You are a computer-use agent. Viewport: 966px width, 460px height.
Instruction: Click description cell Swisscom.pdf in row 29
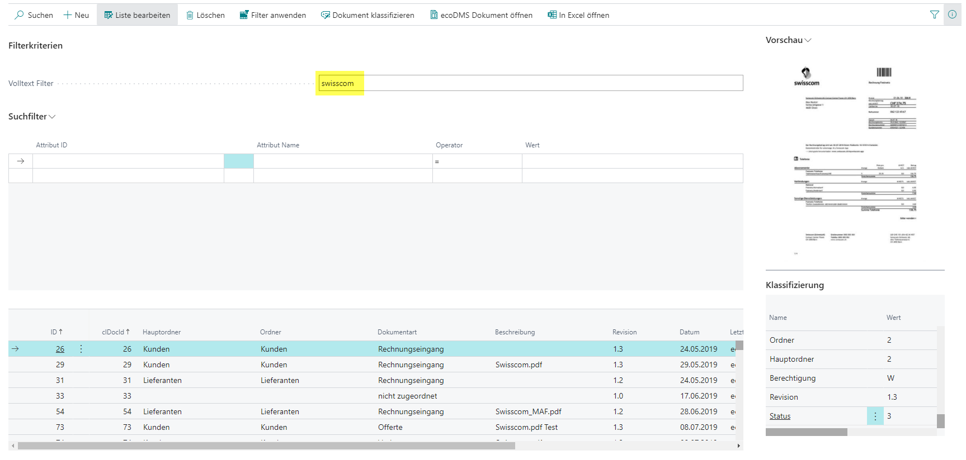[519, 365]
